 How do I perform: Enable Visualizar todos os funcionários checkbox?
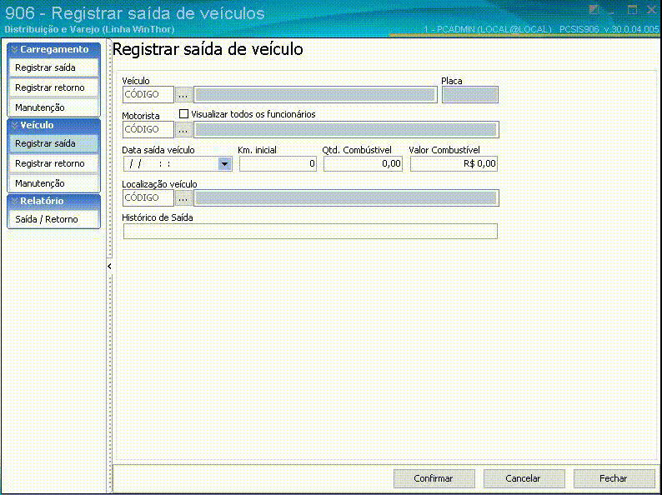coord(183,114)
